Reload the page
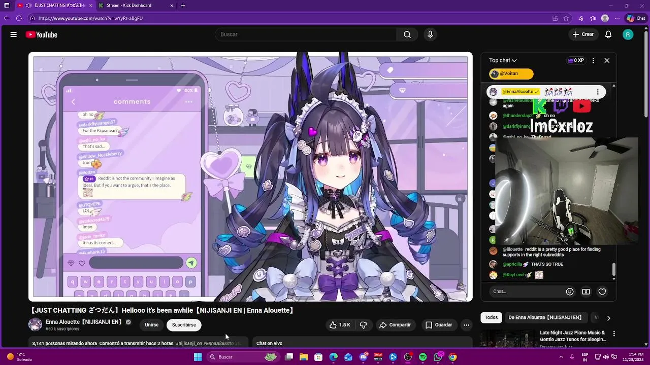The width and height of the screenshot is (650, 365). point(19,18)
